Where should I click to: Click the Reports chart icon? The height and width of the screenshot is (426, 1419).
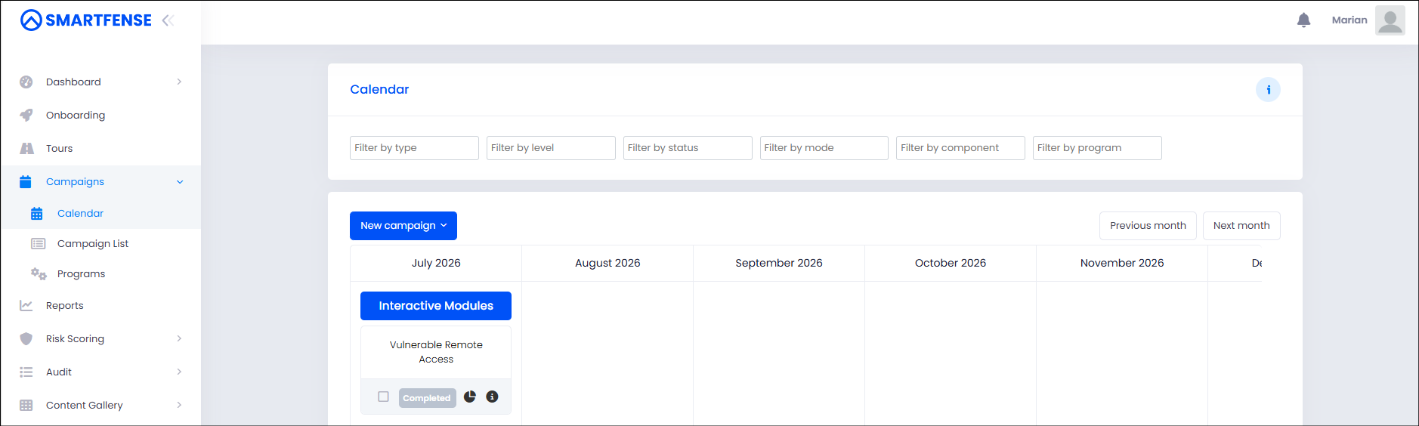point(26,306)
